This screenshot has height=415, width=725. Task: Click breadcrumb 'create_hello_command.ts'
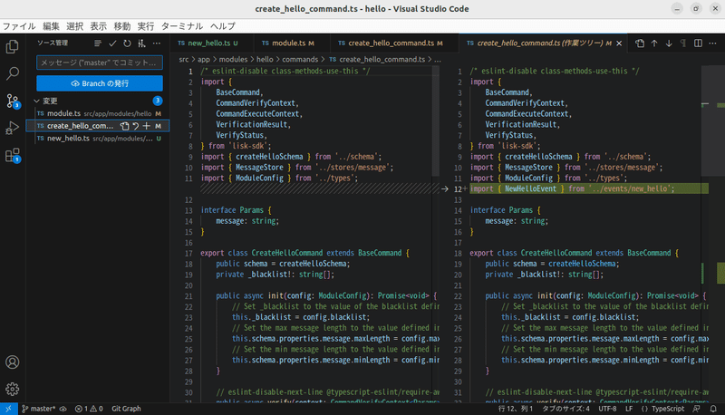click(382, 59)
